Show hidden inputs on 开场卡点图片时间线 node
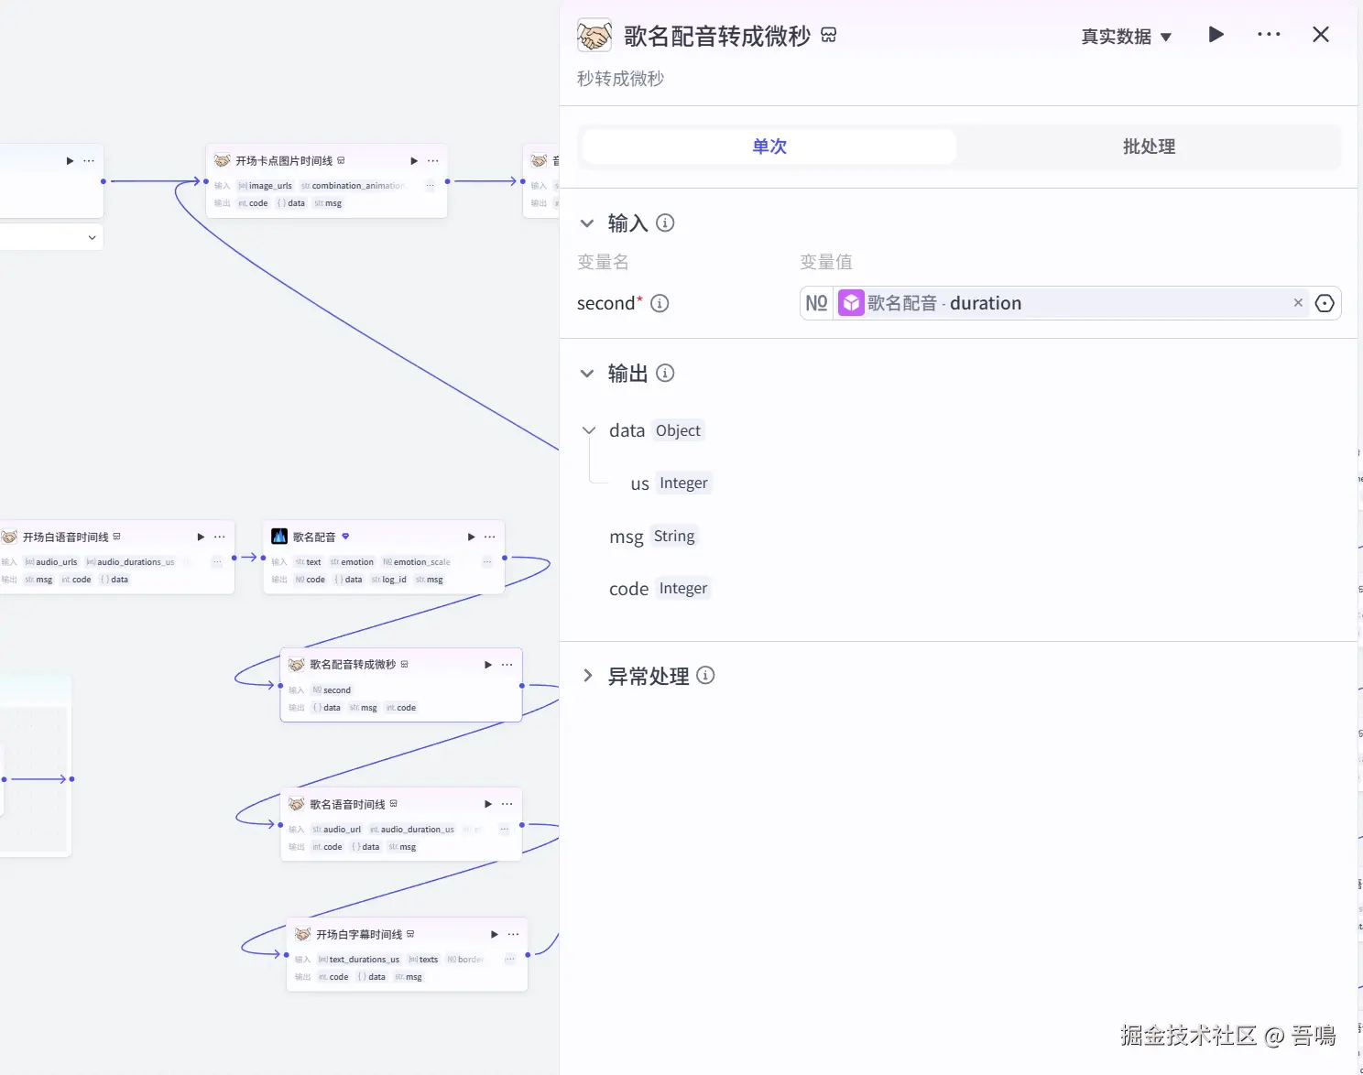This screenshot has width=1363, height=1075. tap(430, 186)
